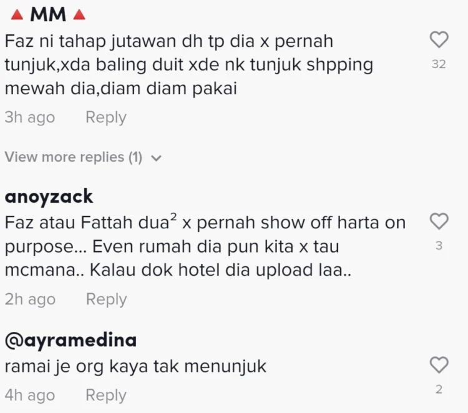Like anoyzack's comment with heart icon
Viewport: 468px width, 413px height.
[439, 221]
